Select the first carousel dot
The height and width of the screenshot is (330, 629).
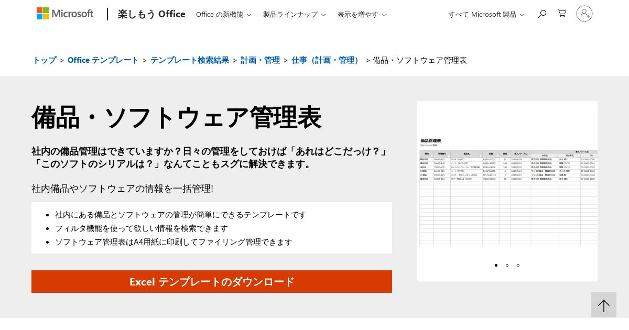(x=496, y=265)
